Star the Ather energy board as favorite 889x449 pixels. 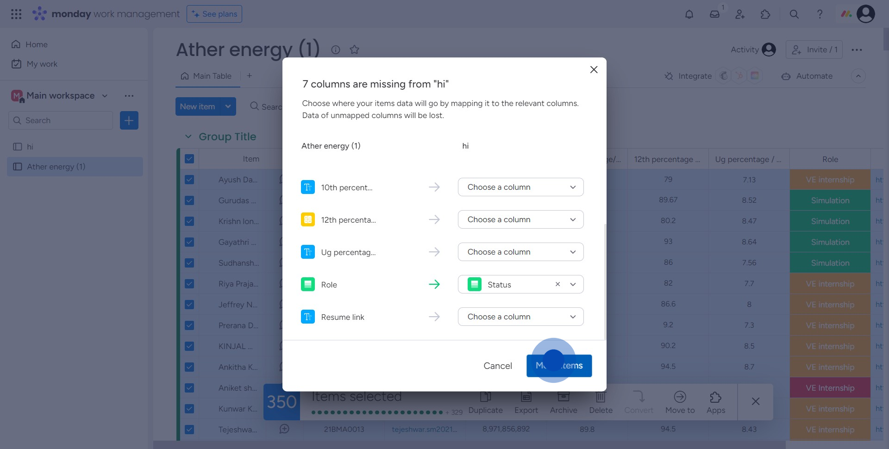pos(354,50)
